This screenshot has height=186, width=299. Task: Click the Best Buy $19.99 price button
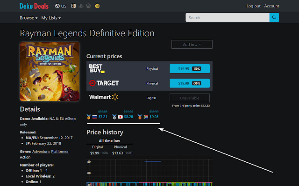pyautogui.click(x=190, y=68)
